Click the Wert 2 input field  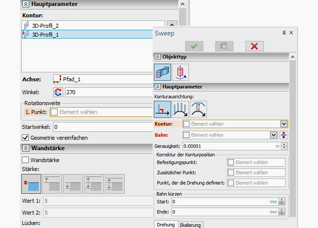(x=98, y=213)
